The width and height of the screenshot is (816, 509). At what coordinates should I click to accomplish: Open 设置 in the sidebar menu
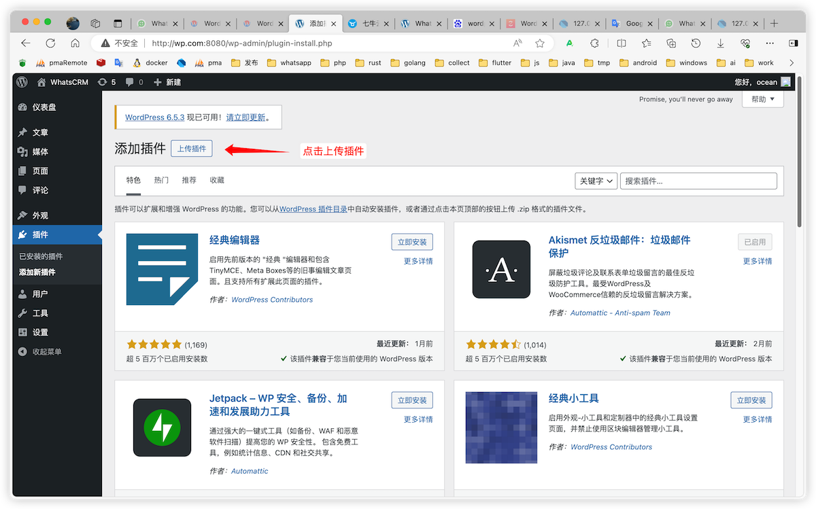pyautogui.click(x=57, y=332)
